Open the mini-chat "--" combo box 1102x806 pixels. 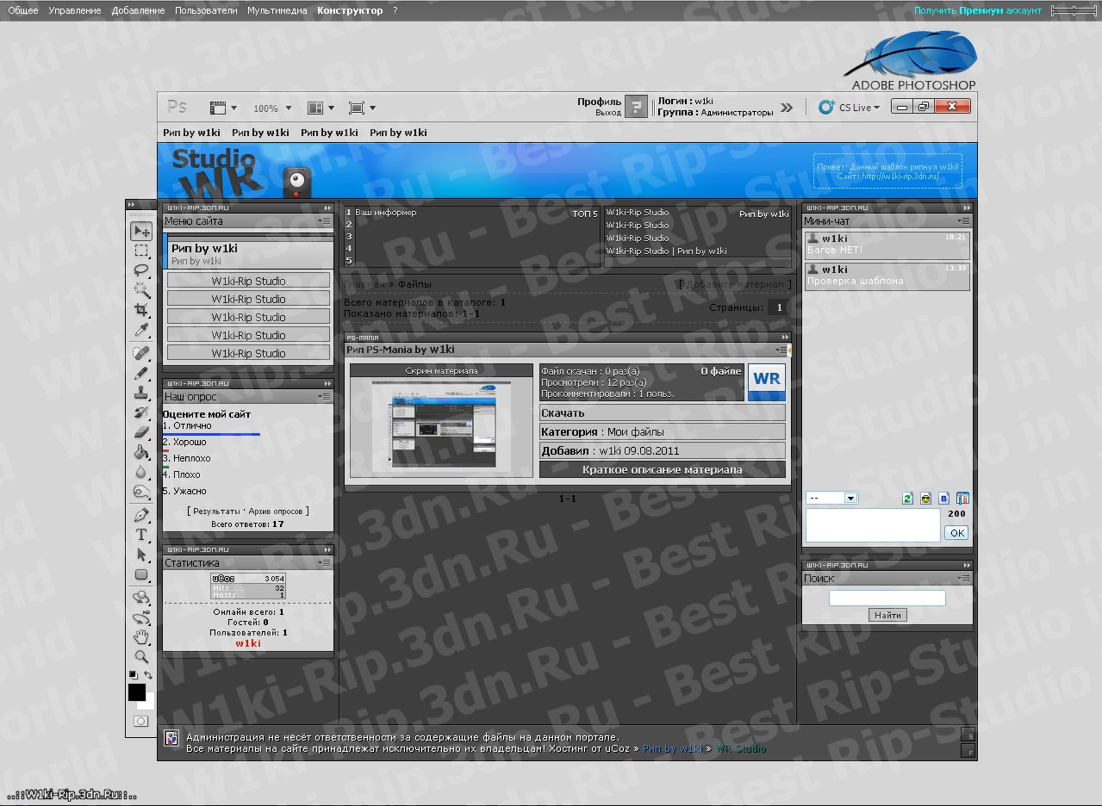click(x=831, y=498)
